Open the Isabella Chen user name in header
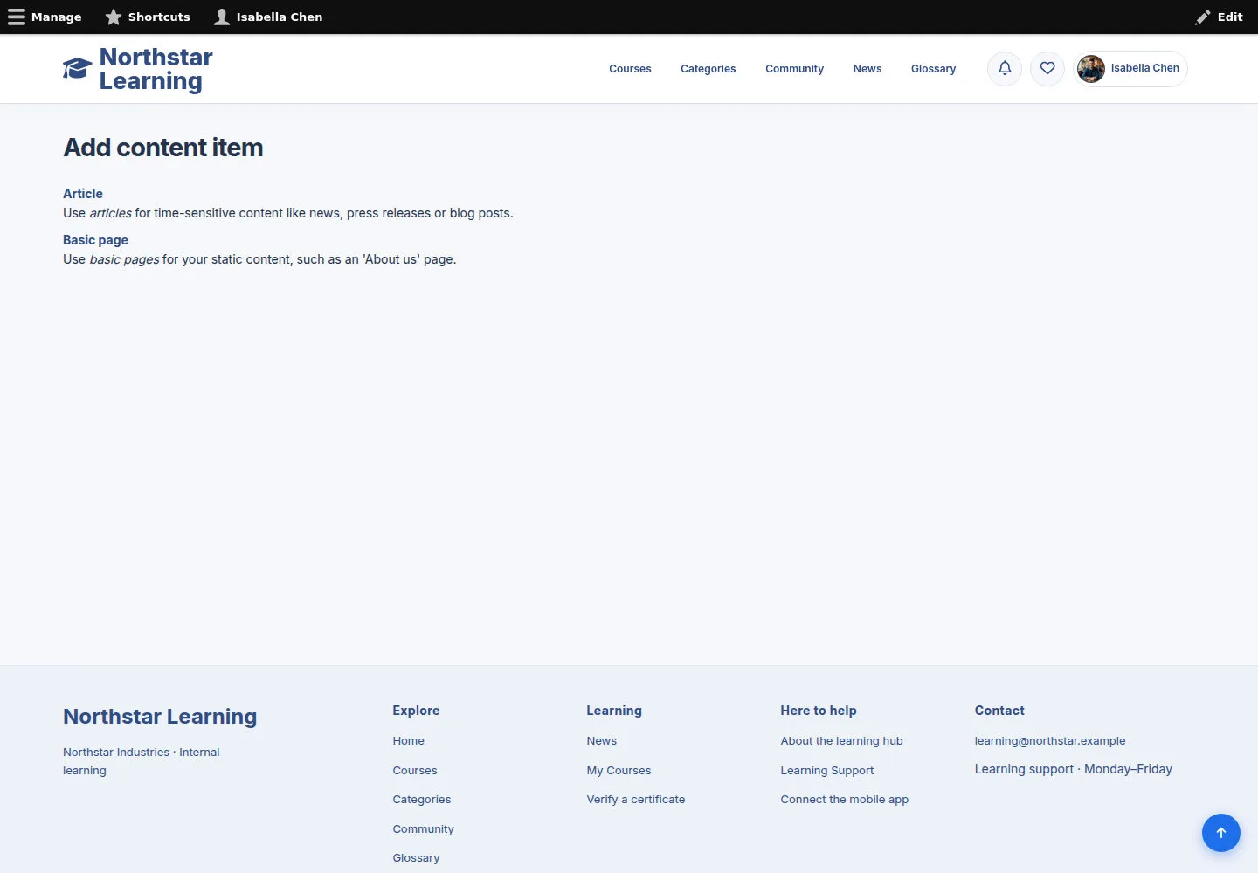The image size is (1258, 873). click(1145, 68)
